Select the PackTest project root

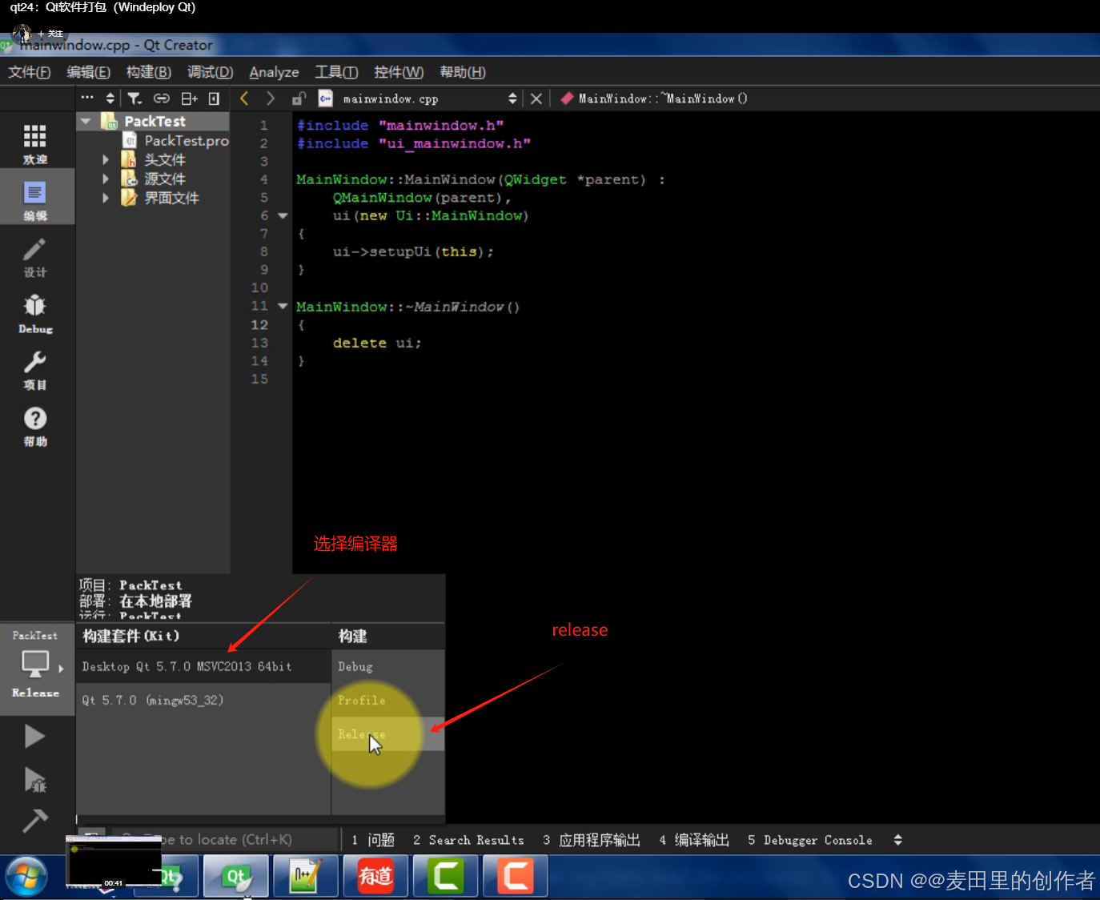click(x=155, y=121)
